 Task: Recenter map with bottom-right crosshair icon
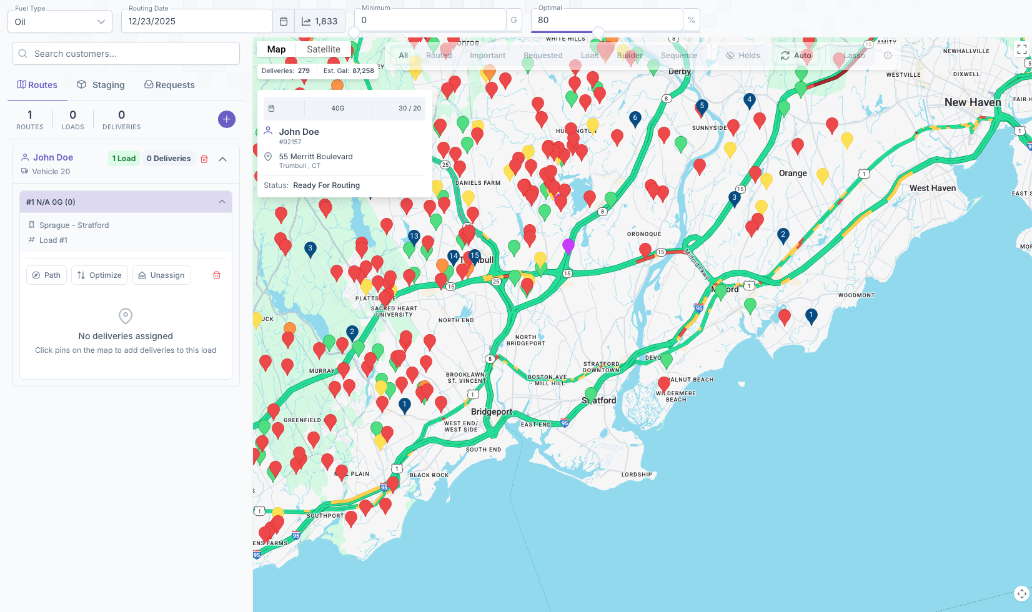tap(1021, 594)
